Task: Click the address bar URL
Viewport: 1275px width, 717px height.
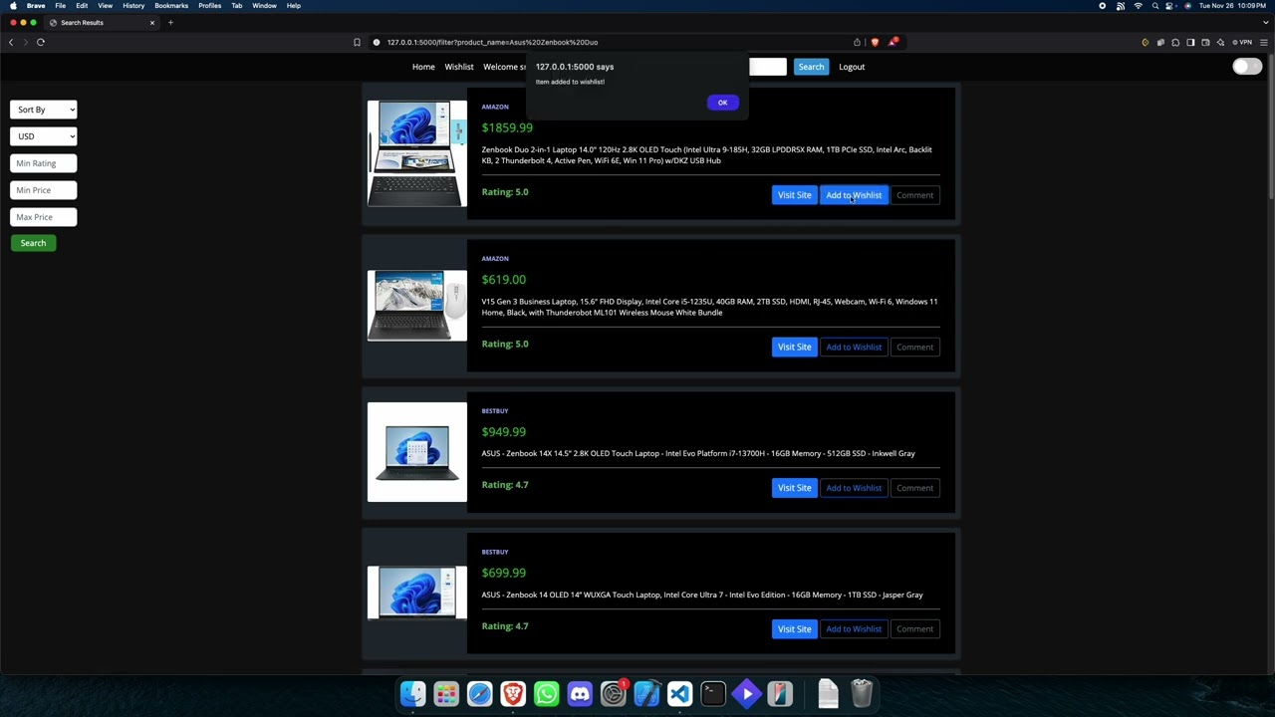Action: tap(493, 42)
